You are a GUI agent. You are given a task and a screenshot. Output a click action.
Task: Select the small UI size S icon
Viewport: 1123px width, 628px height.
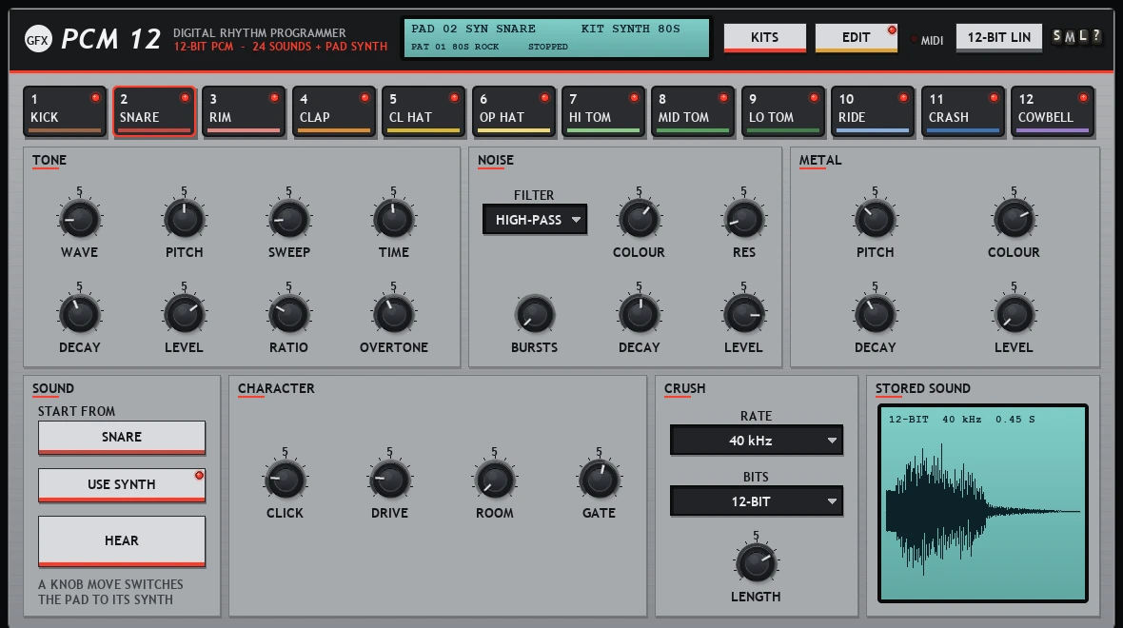pos(1057,36)
